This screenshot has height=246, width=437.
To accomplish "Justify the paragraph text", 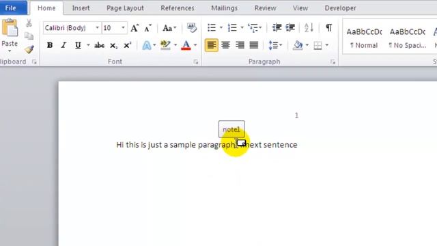I will click(x=254, y=45).
